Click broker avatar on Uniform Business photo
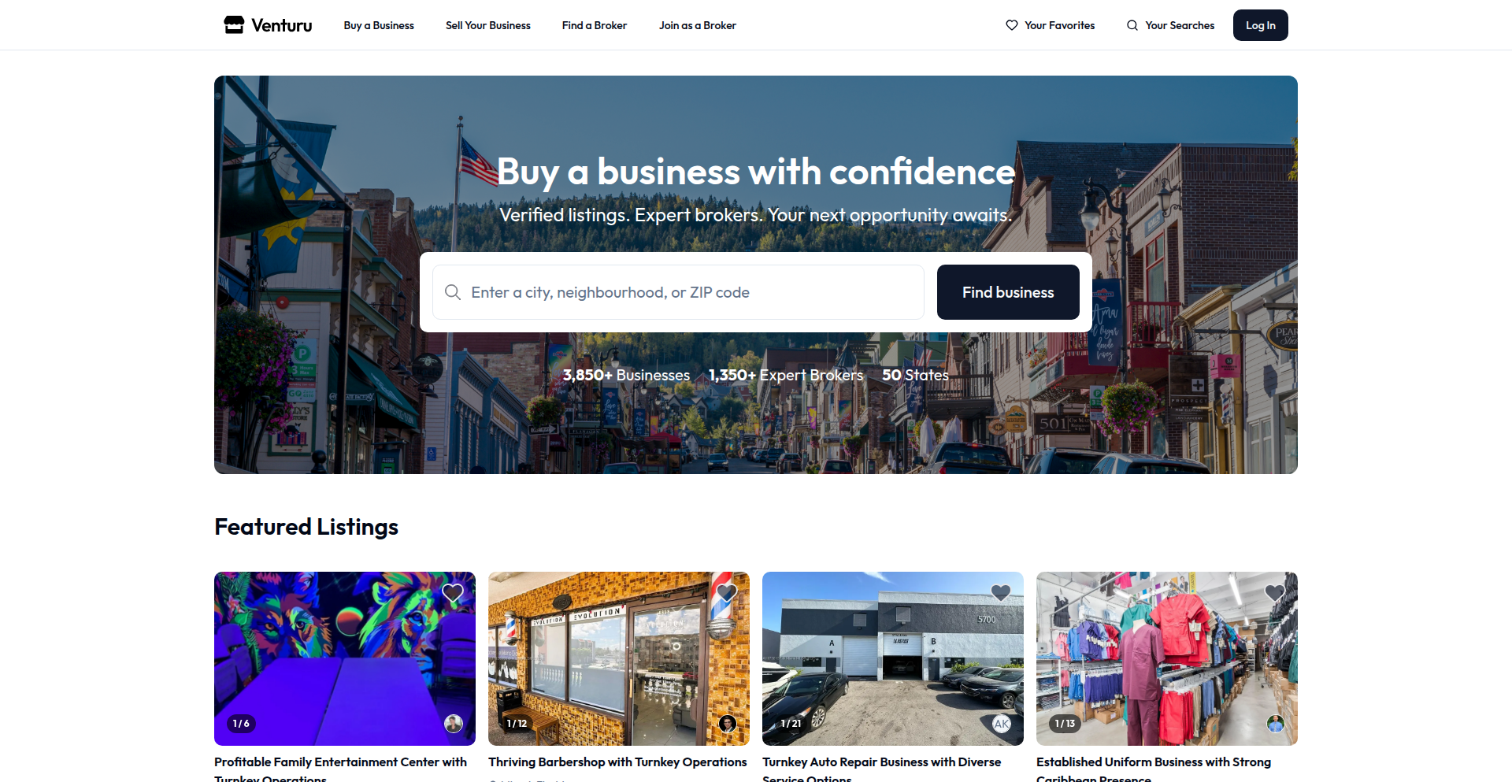 [1276, 724]
